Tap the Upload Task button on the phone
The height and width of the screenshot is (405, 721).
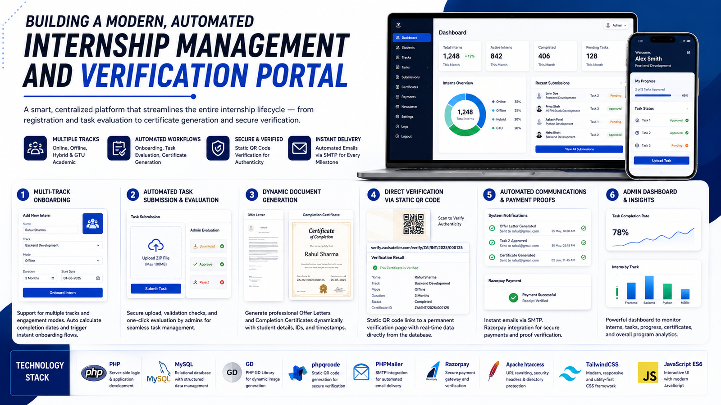[662, 161]
